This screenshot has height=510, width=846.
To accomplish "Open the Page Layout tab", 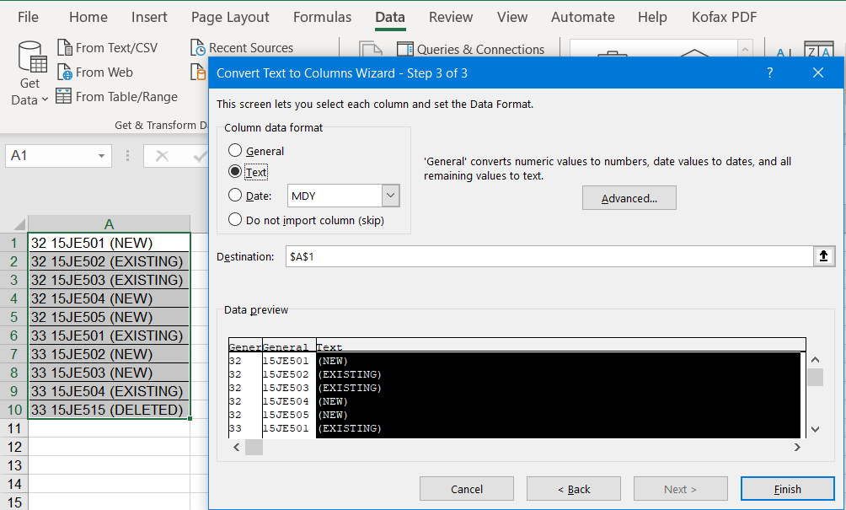I will [230, 17].
